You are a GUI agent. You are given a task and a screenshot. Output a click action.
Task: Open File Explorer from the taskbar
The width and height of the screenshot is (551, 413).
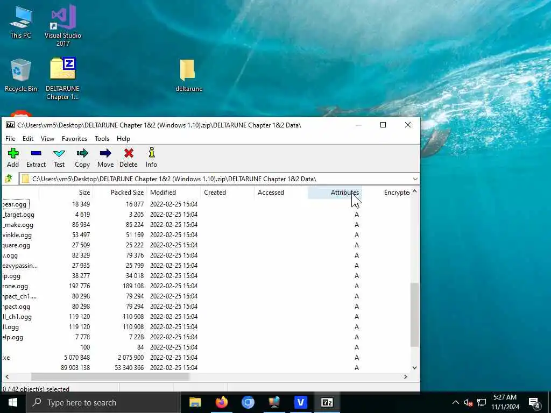click(x=195, y=402)
